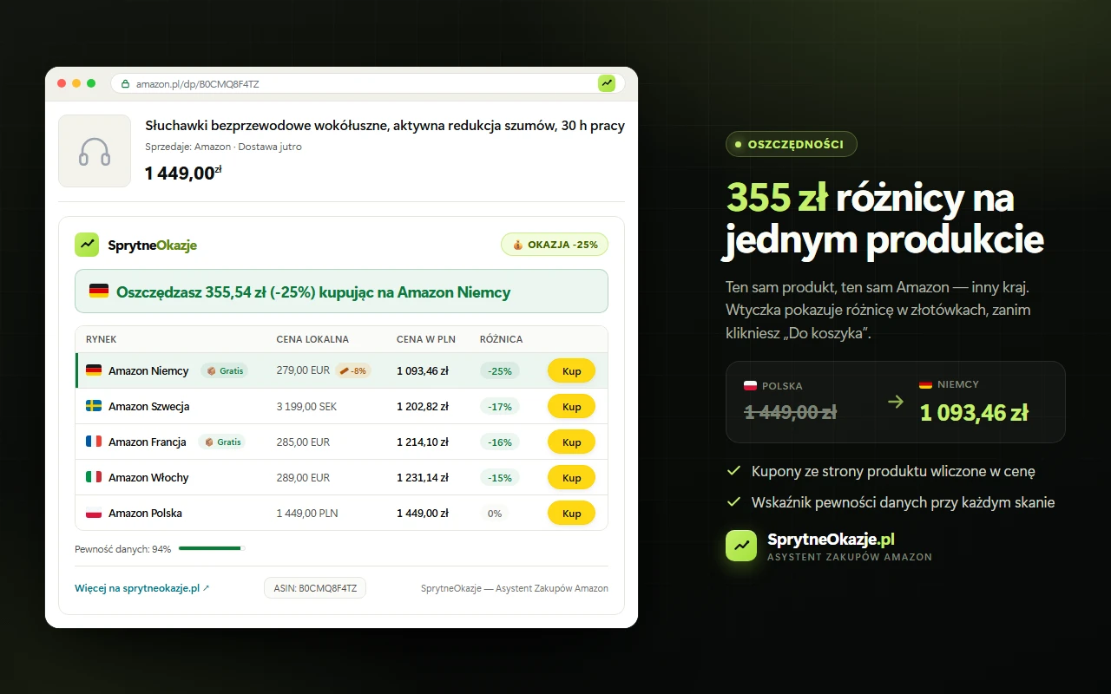Click the headphones product thumbnail
Screen dimensions: 1111x694
coord(95,151)
